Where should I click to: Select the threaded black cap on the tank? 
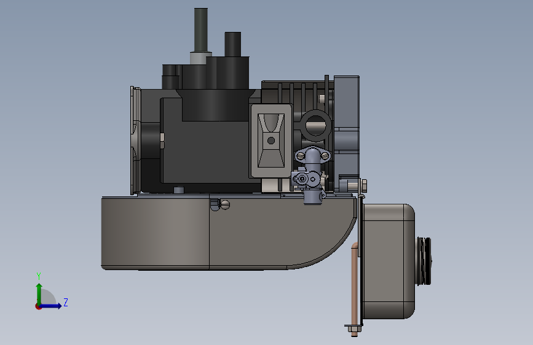[x=424, y=261]
